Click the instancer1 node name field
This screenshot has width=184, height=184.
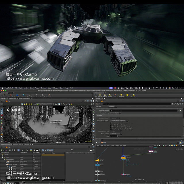pyautogui.click(x=137, y=104)
